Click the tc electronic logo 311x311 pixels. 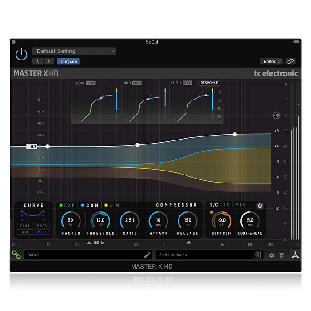(x=276, y=74)
